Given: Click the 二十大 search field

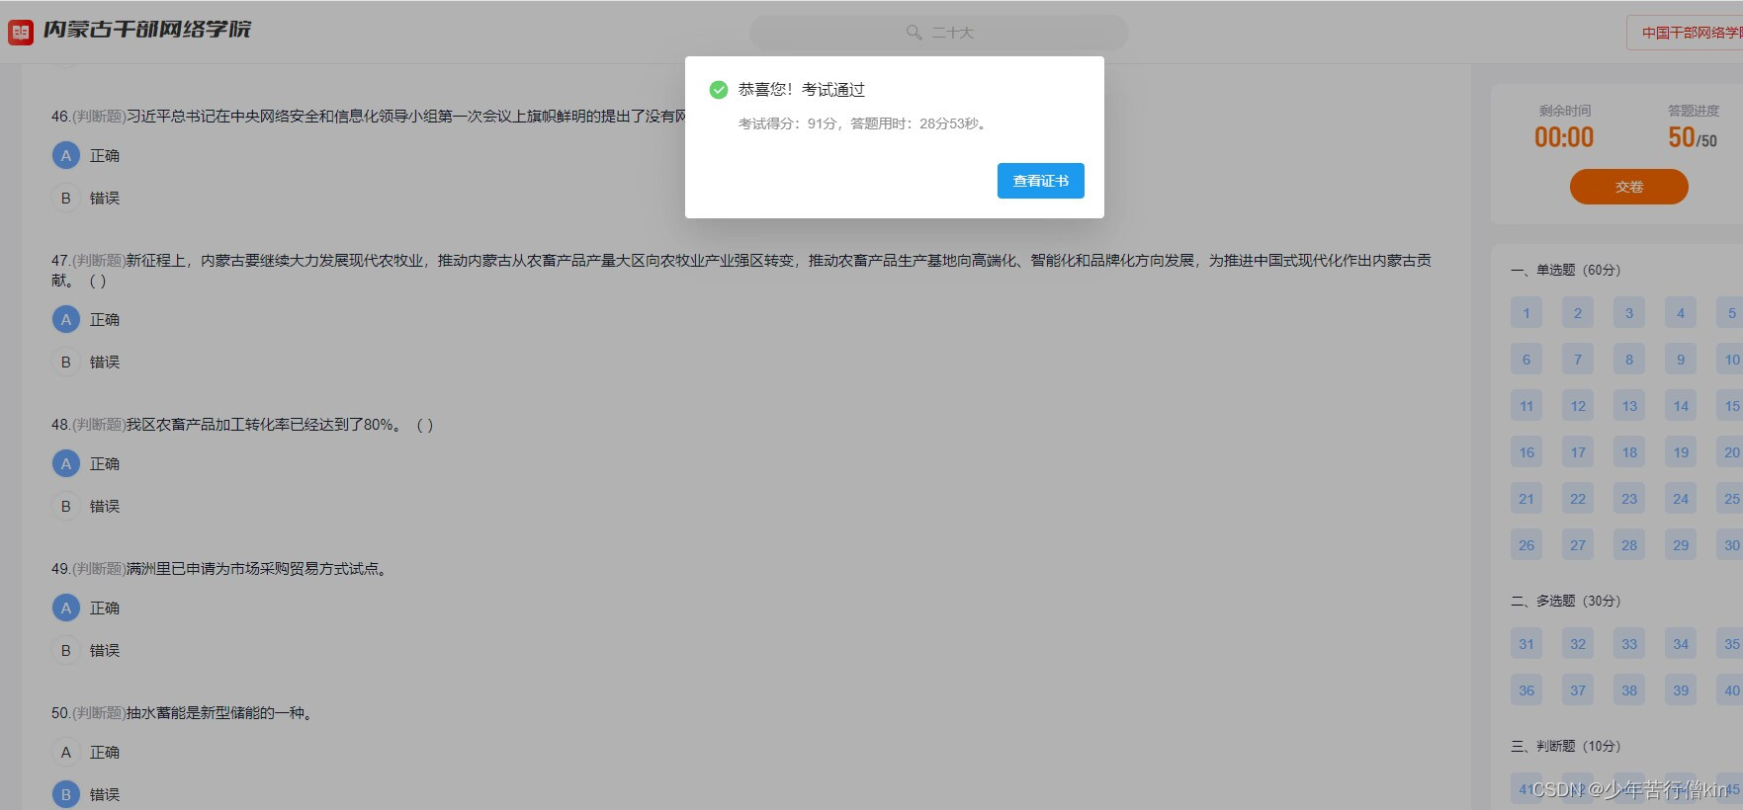Looking at the screenshot, I should [938, 33].
